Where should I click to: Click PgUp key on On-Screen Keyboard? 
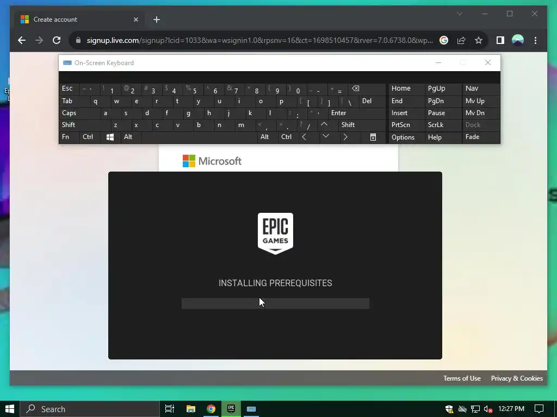point(443,89)
